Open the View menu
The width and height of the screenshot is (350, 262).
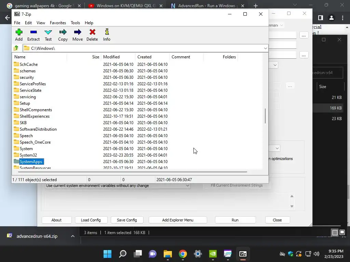tap(41, 23)
